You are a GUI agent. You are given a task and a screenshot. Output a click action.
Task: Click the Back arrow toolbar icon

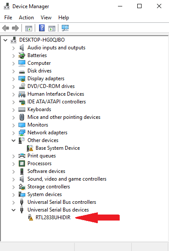click(6, 28)
